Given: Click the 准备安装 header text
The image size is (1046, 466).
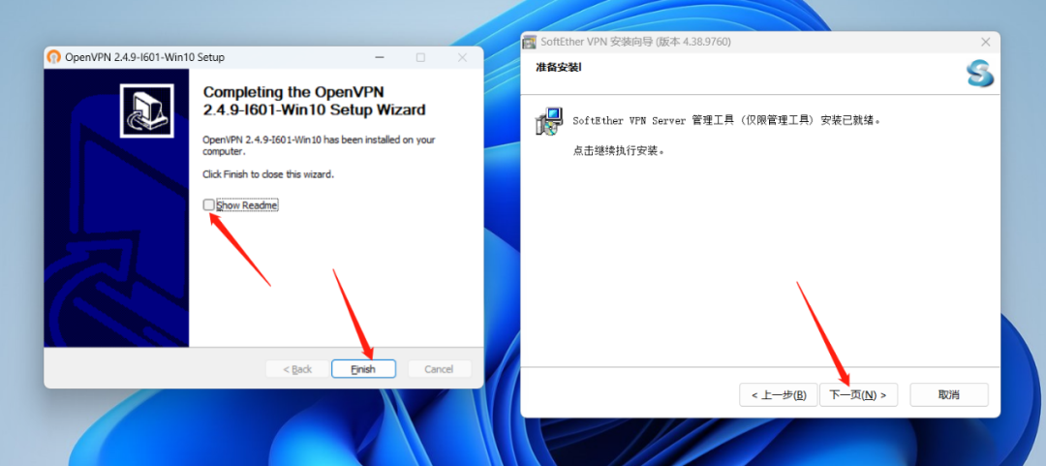Looking at the screenshot, I should [x=559, y=68].
